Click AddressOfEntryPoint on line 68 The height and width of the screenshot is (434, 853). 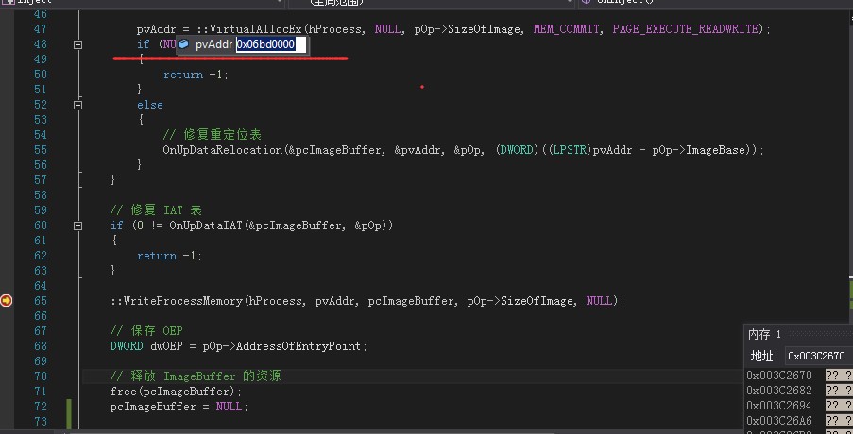[x=299, y=346]
